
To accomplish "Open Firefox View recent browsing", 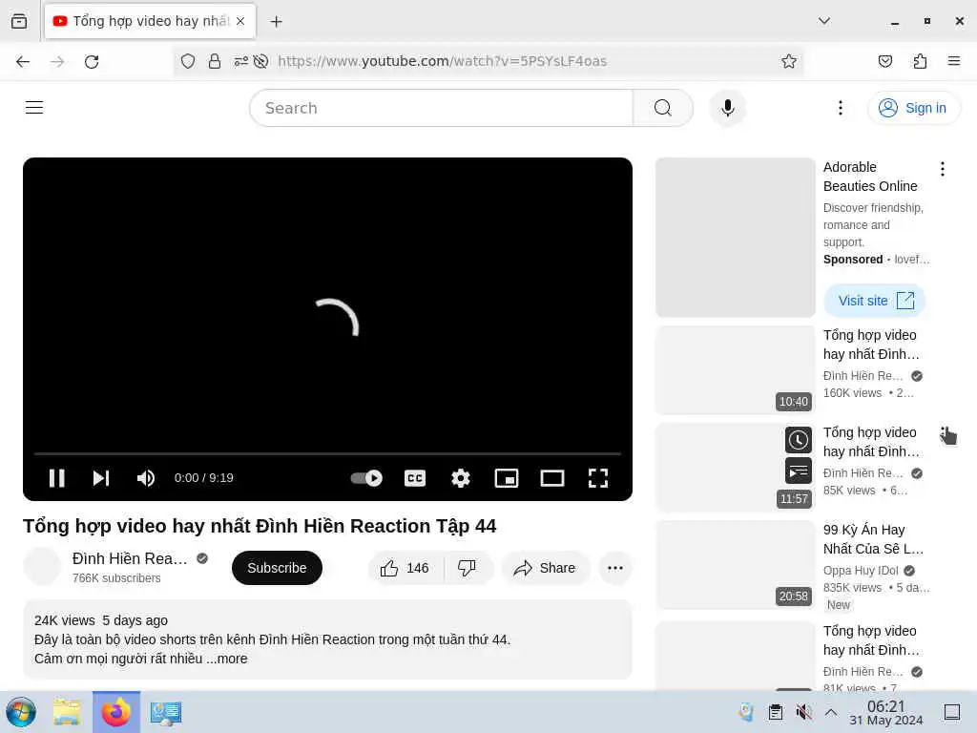I will (19, 21).
